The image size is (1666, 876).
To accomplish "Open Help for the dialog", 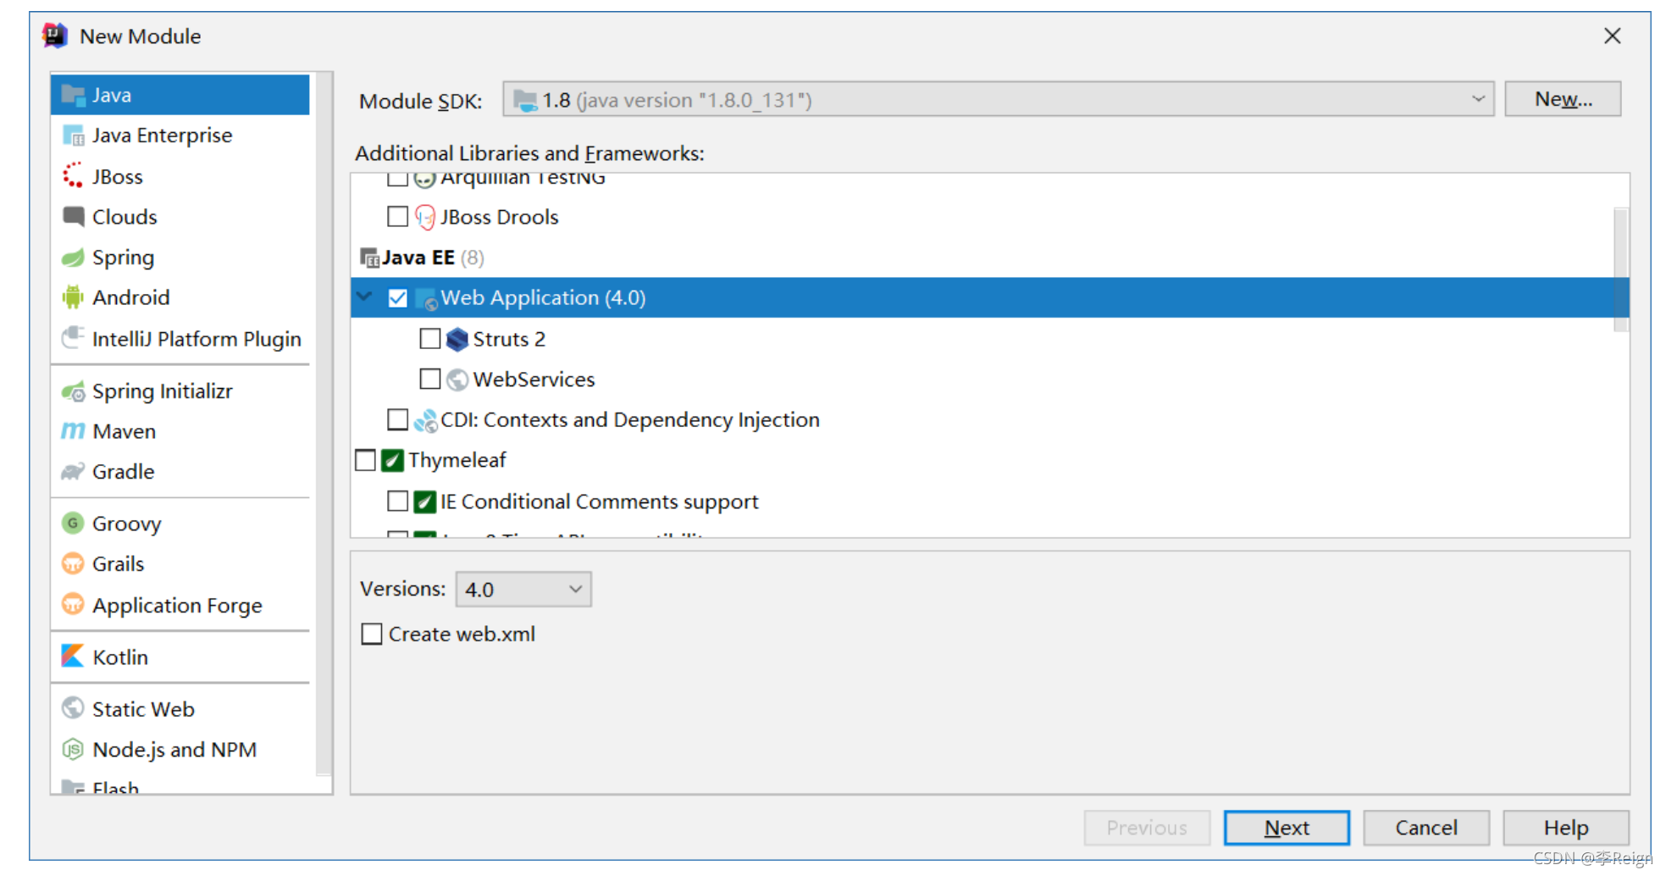I will 1566,828.
